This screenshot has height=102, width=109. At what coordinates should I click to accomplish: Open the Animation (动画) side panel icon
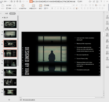(107, 17)
